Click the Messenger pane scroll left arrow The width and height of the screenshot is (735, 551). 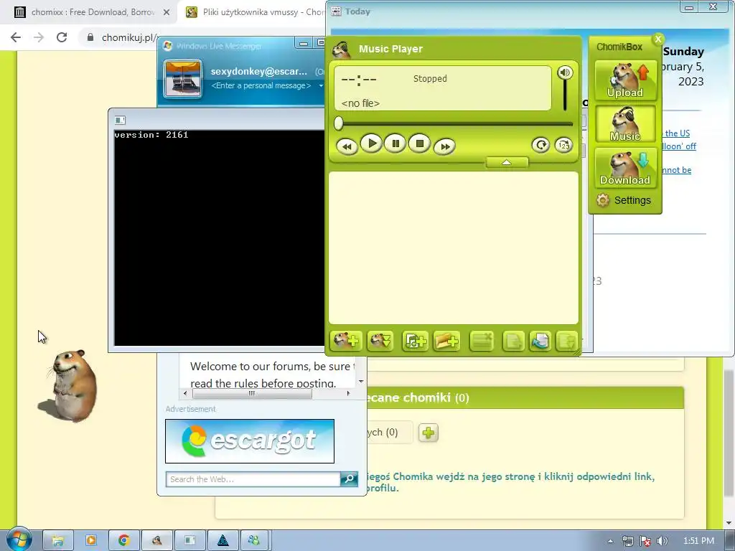tap(185, 394)
